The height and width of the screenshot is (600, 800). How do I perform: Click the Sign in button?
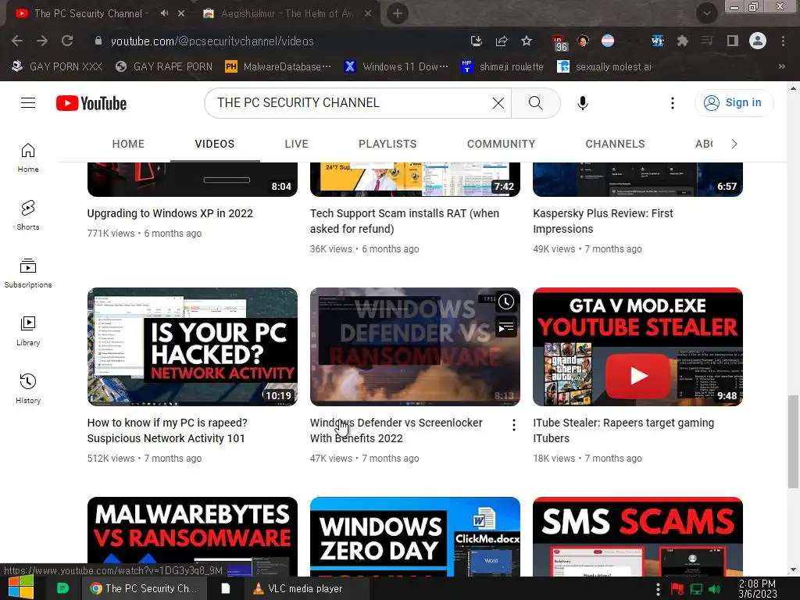pos(734,102)
